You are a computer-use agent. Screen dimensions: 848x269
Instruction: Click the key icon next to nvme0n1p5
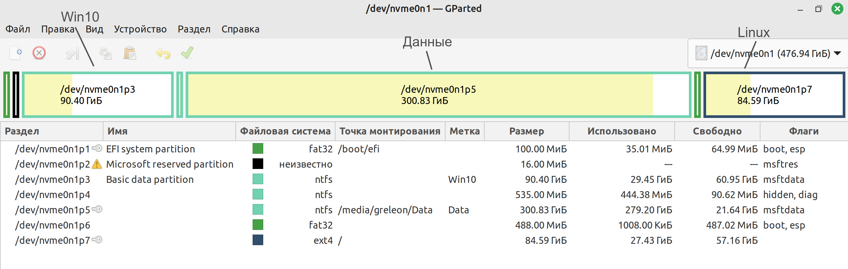pos(97,209)
